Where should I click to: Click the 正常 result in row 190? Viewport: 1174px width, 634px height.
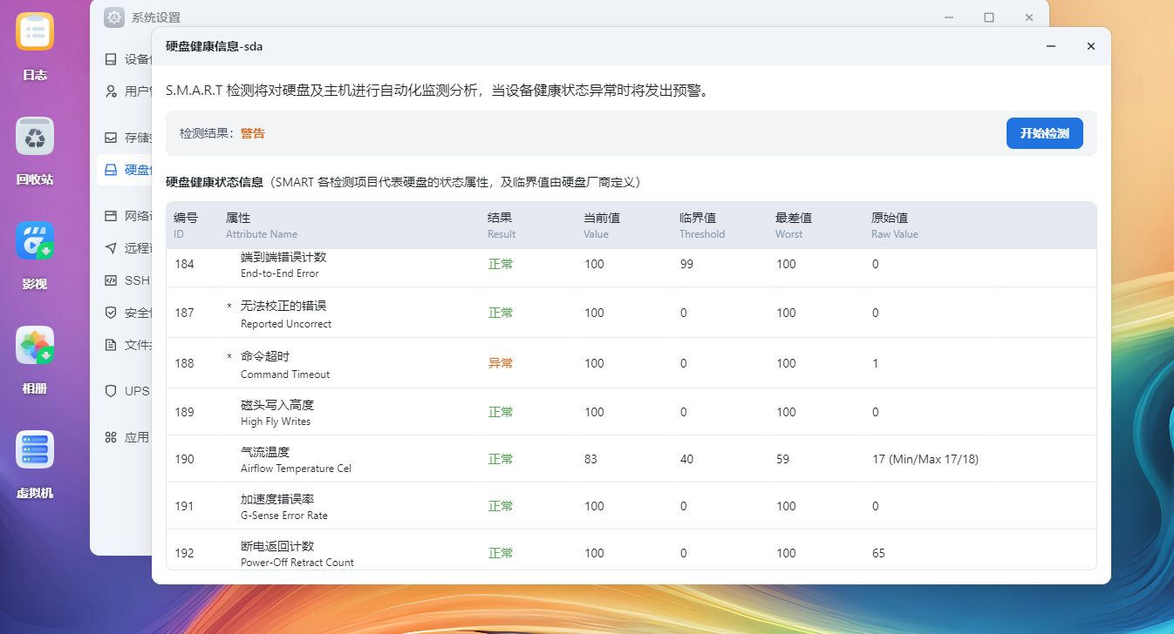(x=501, y=459)
